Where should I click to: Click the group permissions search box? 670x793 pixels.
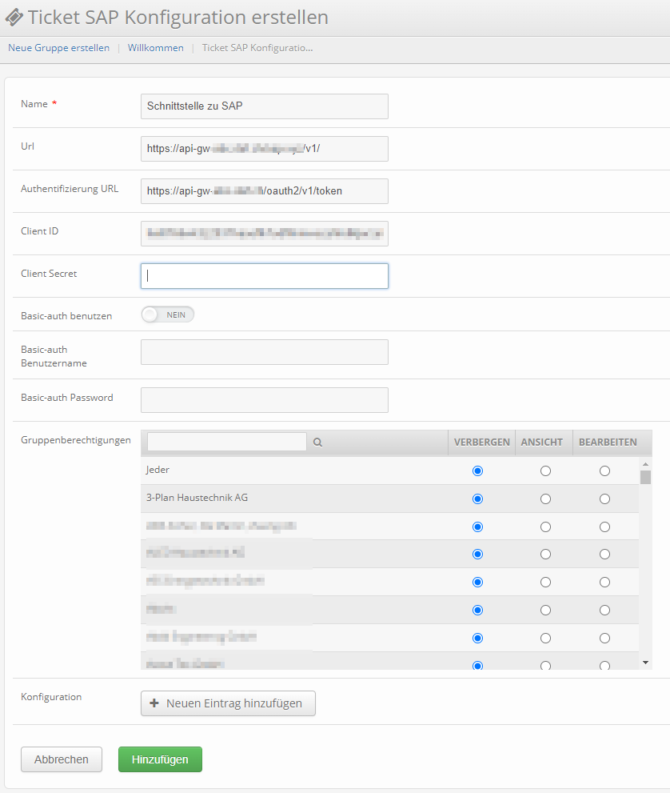coord(227,442)
